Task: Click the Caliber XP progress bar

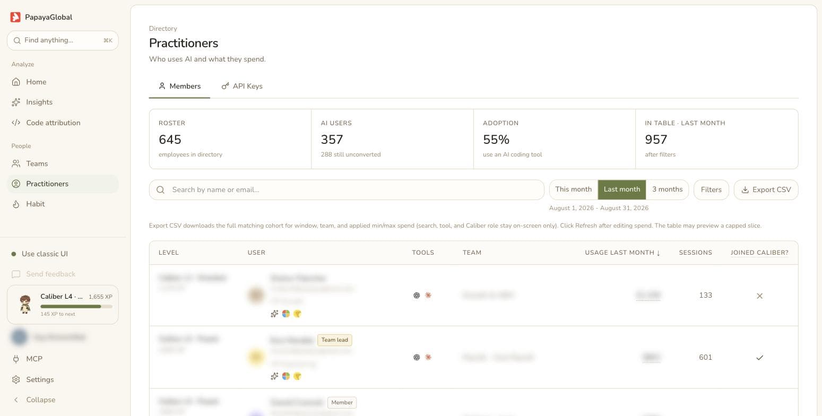Action: (76, 306)
